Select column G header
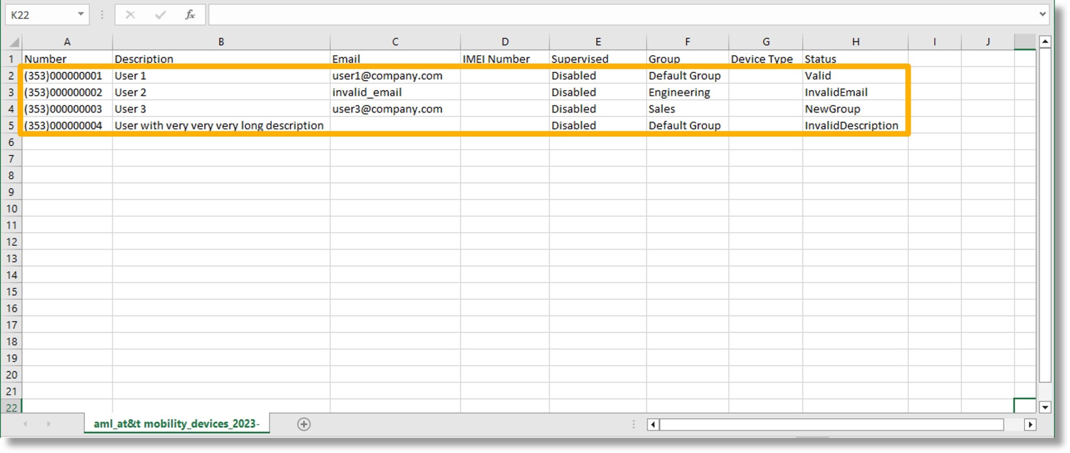The height and width of the screenshot is (453, 1070). click(x=766, y=42)
